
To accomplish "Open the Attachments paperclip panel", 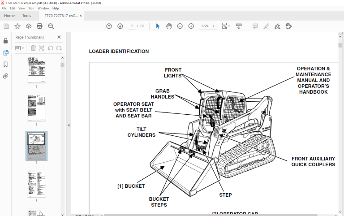I will point(6,76).
